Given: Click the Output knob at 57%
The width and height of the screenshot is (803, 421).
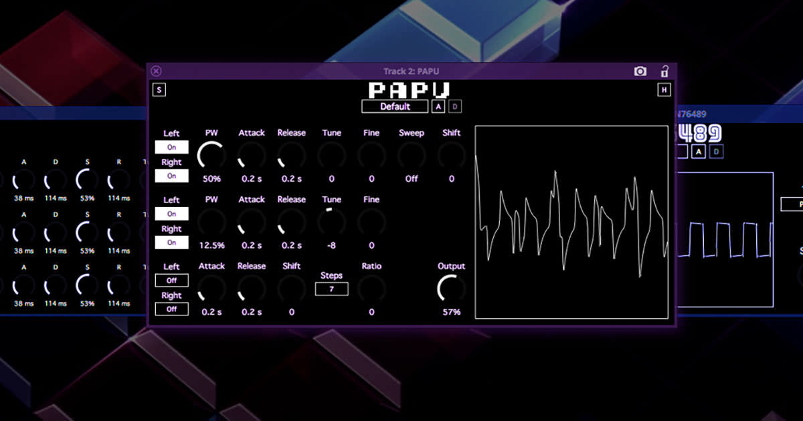Looking at the screenshot, I should point(451,289).
